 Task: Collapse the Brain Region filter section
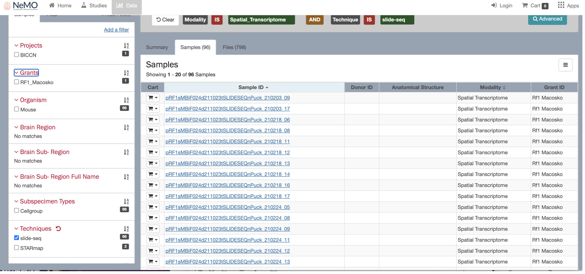pos(16,127)
